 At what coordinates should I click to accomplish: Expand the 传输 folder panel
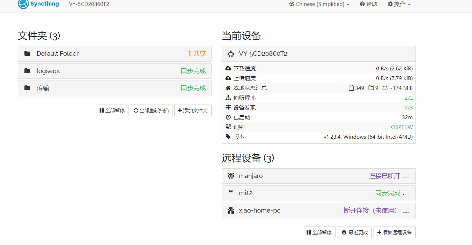(115, 88)
